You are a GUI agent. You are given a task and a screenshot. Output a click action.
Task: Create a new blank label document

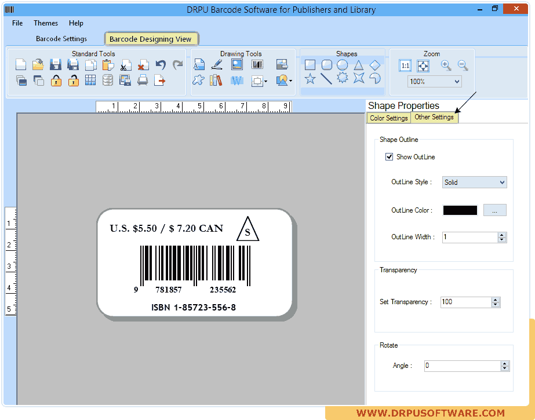[21, 64]
